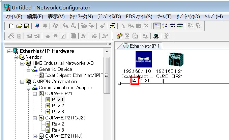229x140 pixels.
Task: Click the copy icon in toolbar
Action: [x=131, y=26]
